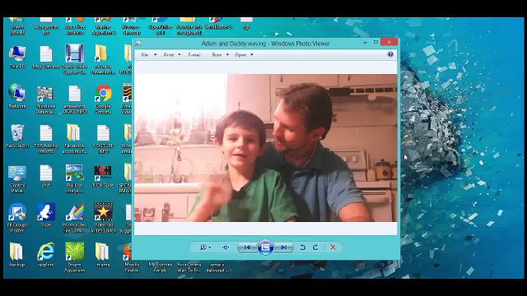Select the OpenOffice shortcut on desktop
The height and width of the screenshot is (296, 527).
pos(161,27)
